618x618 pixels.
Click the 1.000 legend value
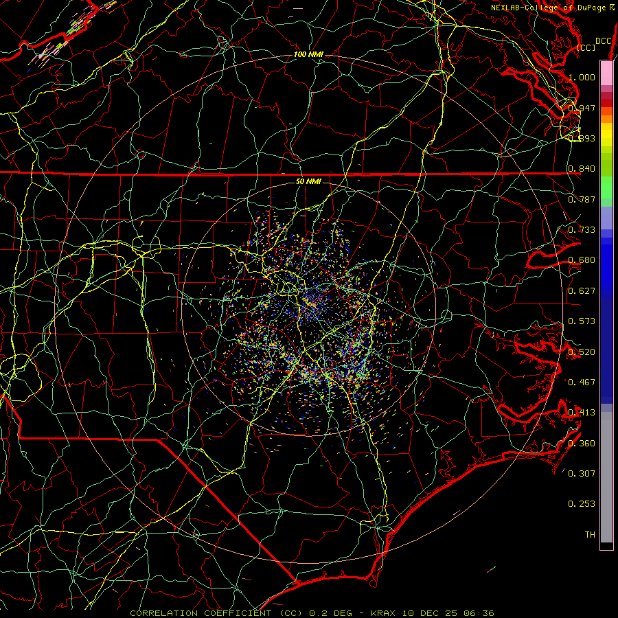[x=582, y=77]
